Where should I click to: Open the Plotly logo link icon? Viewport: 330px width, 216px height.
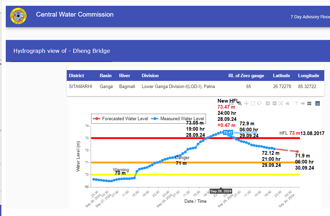(x=317, y=103)
